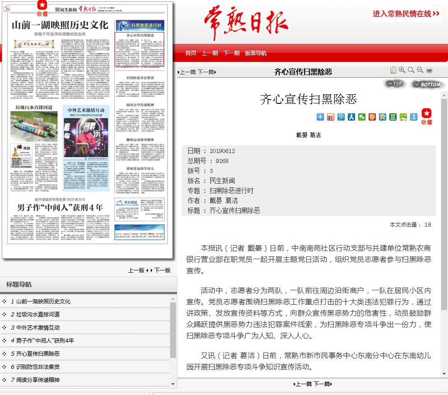448x395 pixels.
Task: Click the article scrollbar up arrow
Action: [444, 95]
